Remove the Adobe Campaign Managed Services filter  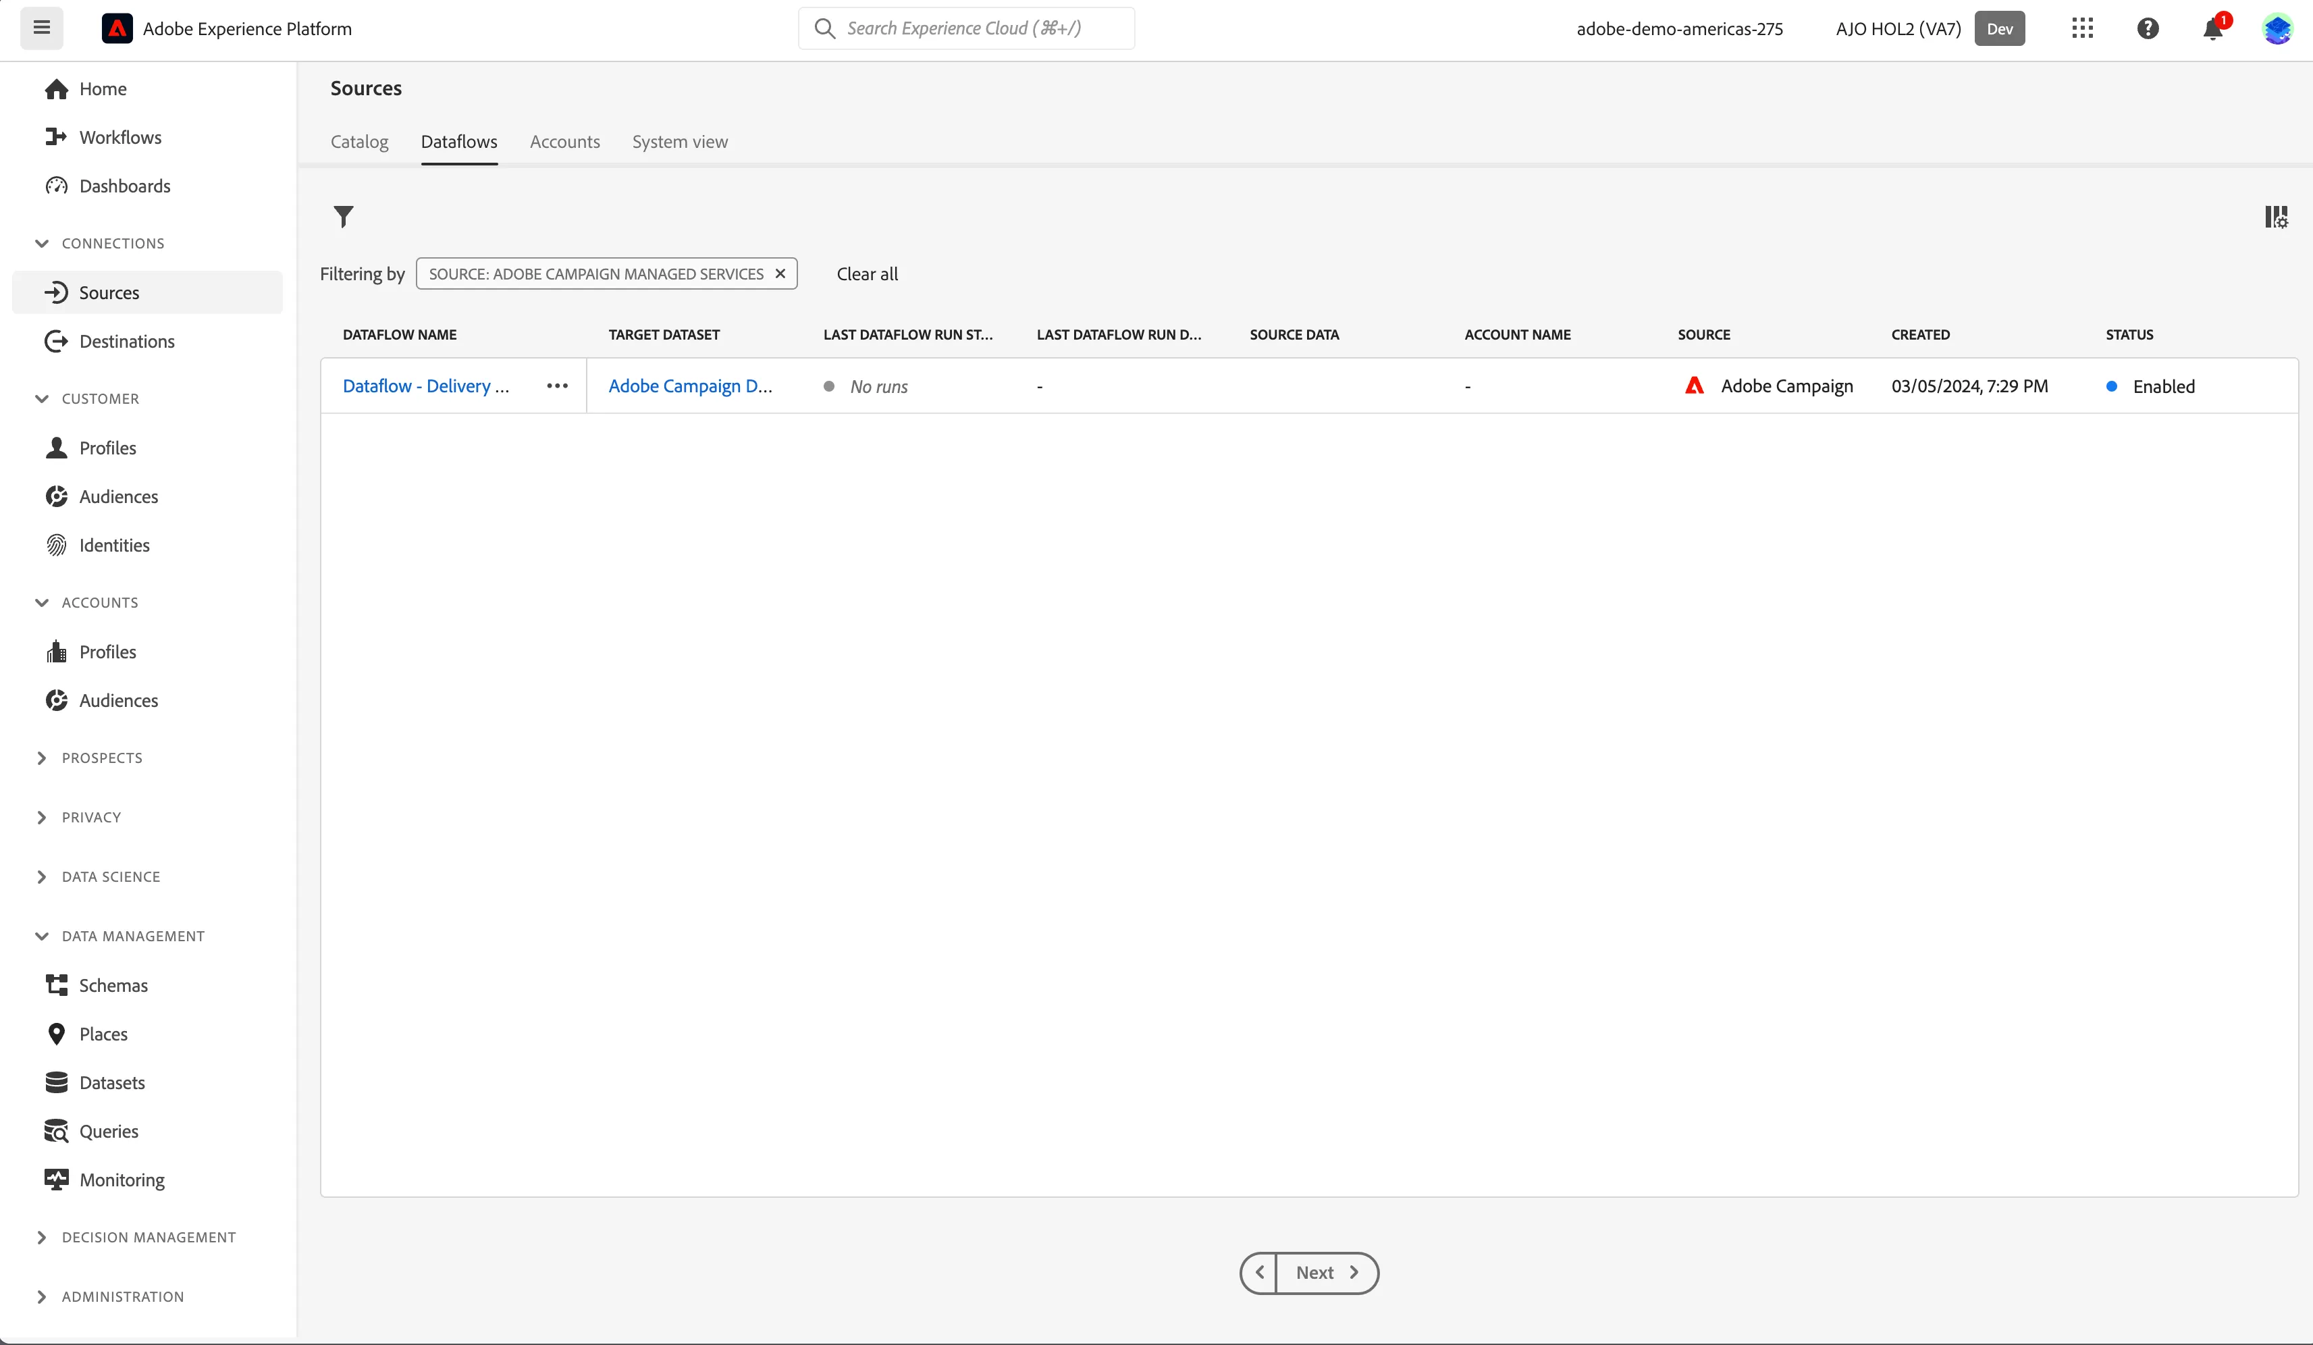coord(780,273)
